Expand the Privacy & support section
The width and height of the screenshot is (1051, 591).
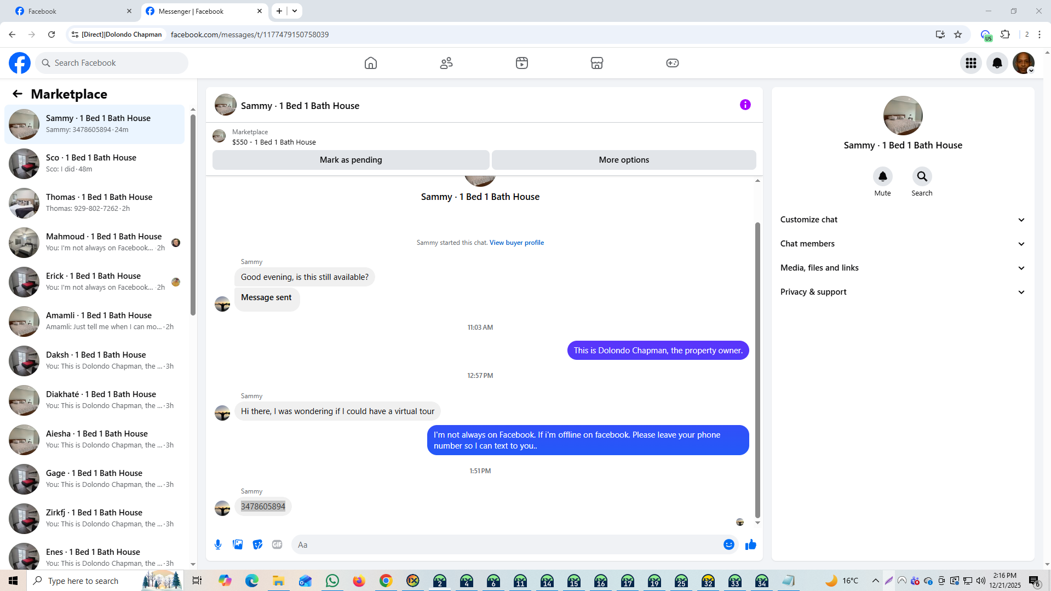[903, 292]
